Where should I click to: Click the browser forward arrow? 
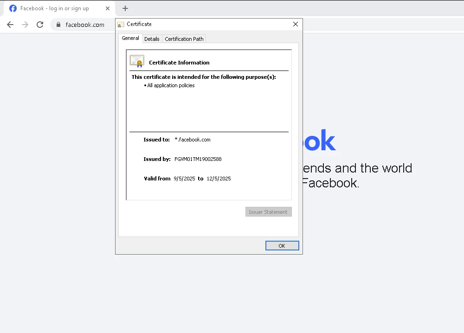(25, 25)
